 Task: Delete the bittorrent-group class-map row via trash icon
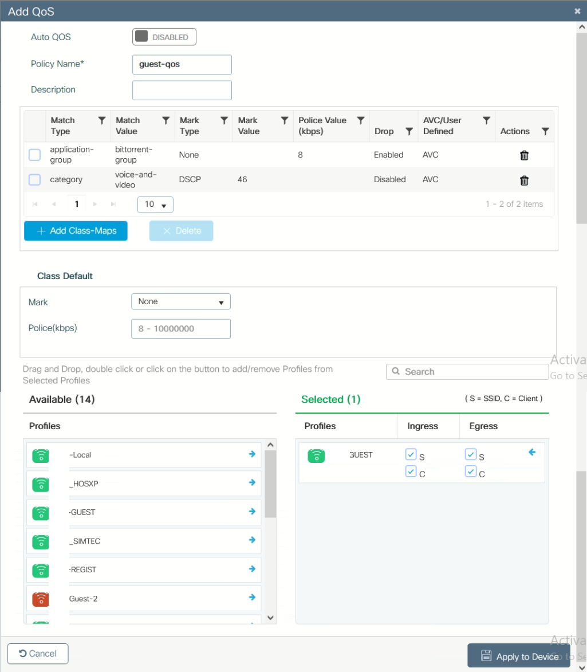523,155
